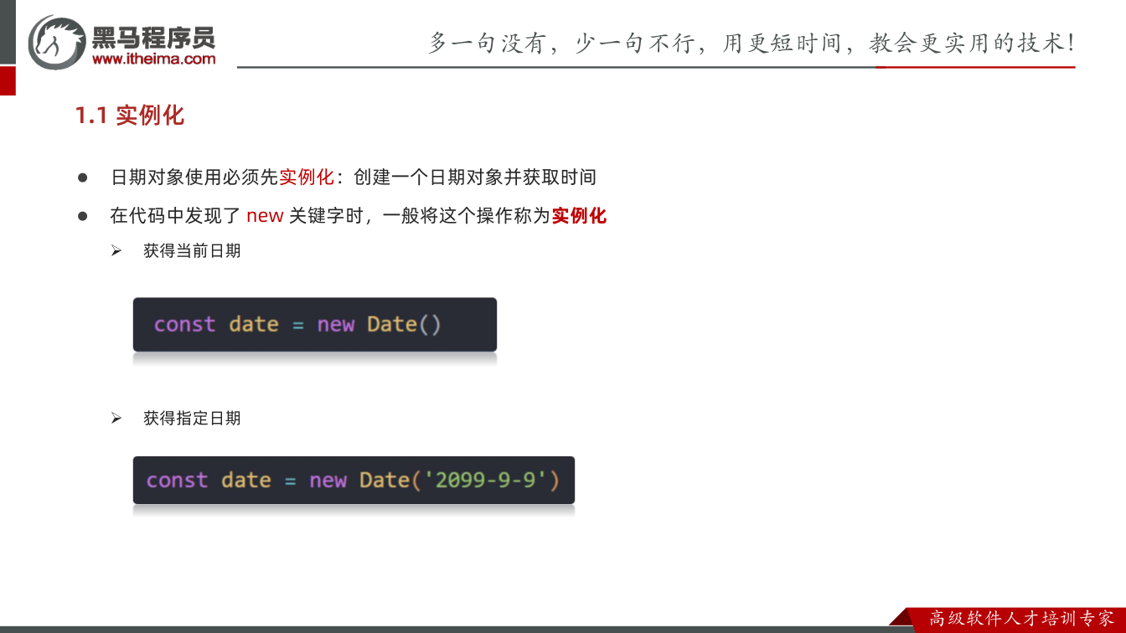Click the red bold 实例化 at line end
Image resolution: width=1126 pixels, height=633 pixels.
click(x=578, y=216)
